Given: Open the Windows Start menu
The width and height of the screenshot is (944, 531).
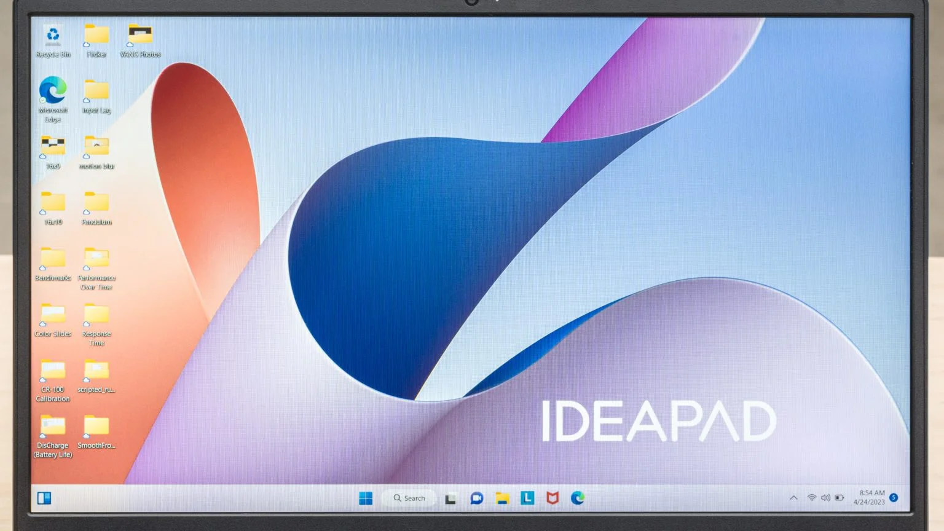Looking at the screenshot, I should coord(366,498).
